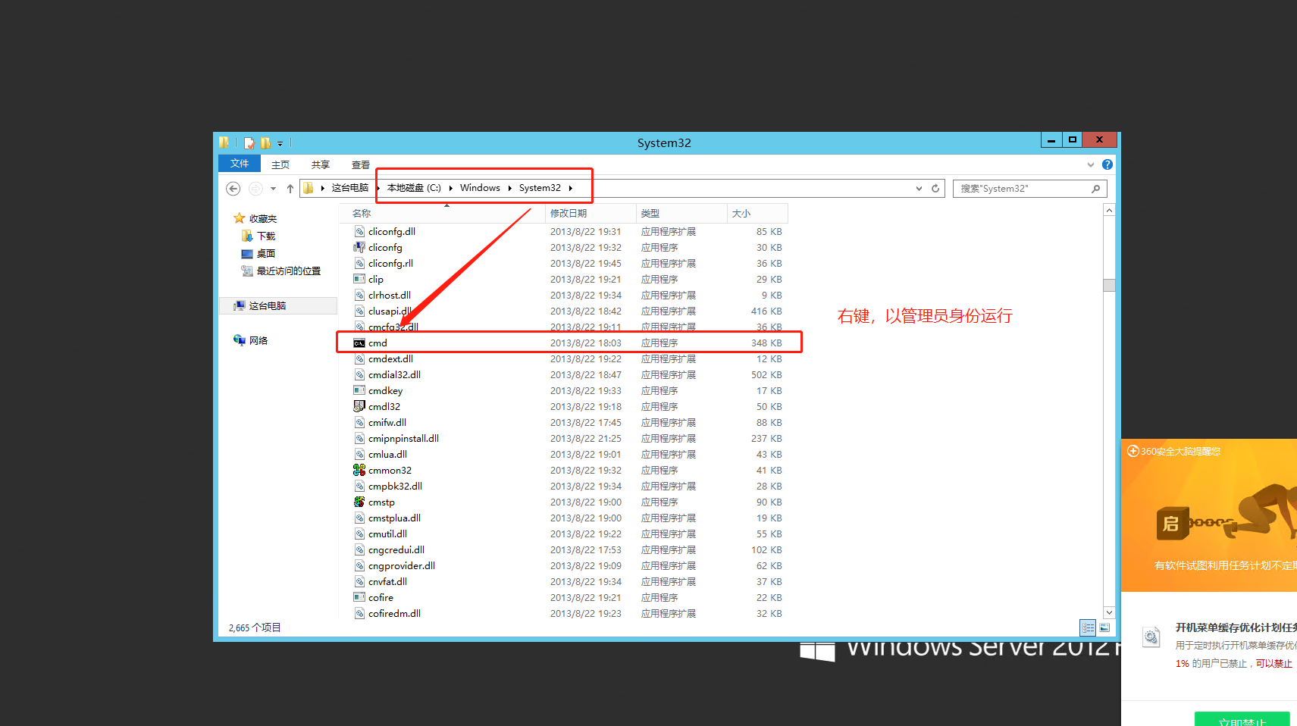The image size is (1297, 726).
Task: Click the 360安全大脑 plus badge toggle
Action: pyautogui.click(x=1132, y=451)
